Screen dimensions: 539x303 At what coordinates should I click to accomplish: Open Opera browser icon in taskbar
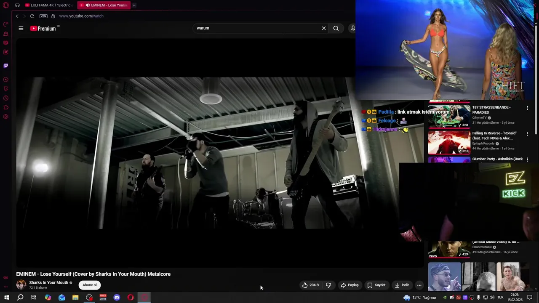tap(131, 298)
